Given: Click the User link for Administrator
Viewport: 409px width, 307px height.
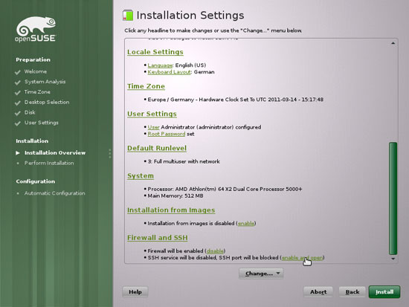Looking at the screenshot, I should [x=153, y=127].
